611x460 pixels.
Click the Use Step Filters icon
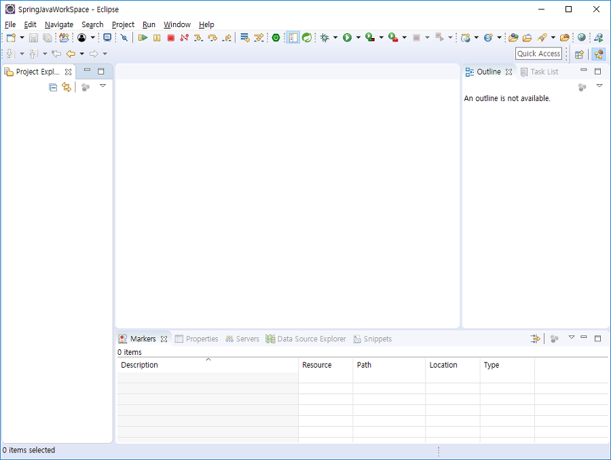tap(259, 38)
